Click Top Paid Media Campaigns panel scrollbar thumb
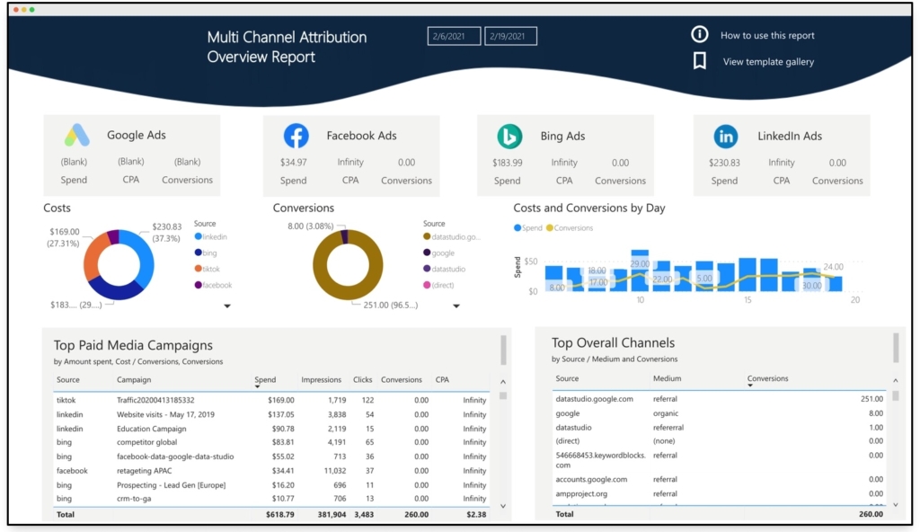Viewport: 920px width, 532px height. click(x=503, y=350)
